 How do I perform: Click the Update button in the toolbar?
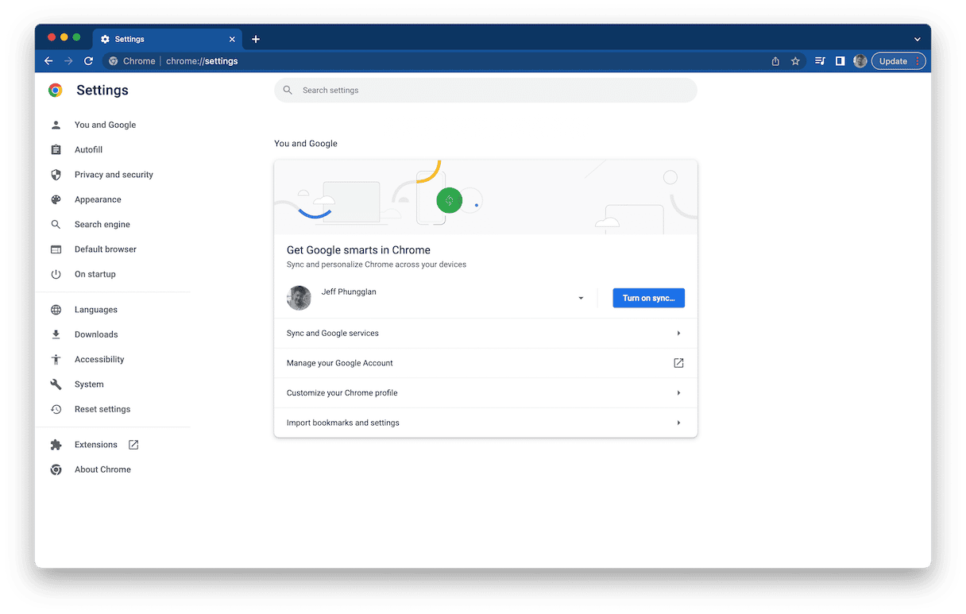tap(893, 61)
